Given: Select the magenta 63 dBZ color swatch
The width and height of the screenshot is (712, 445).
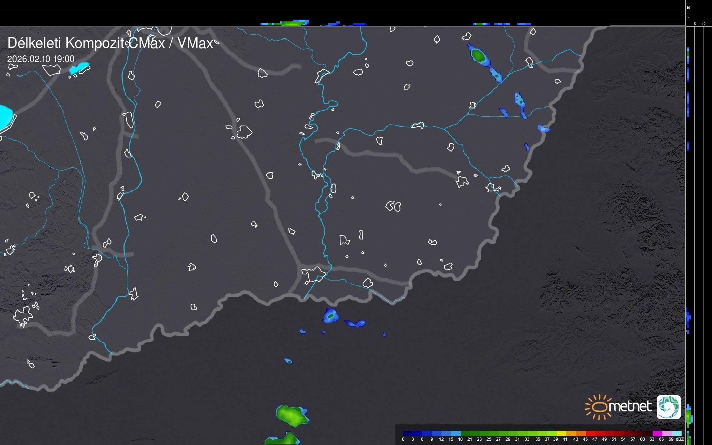Looking at the screenshot, I should pos(657,434).
